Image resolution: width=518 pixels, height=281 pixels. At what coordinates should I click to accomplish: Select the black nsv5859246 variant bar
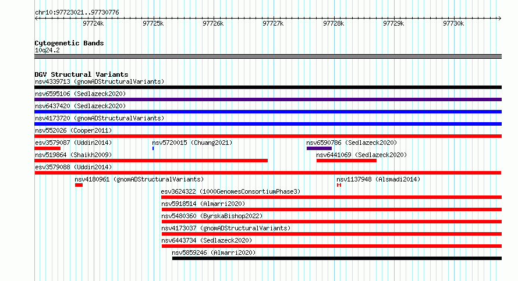[x=337, y=258]
